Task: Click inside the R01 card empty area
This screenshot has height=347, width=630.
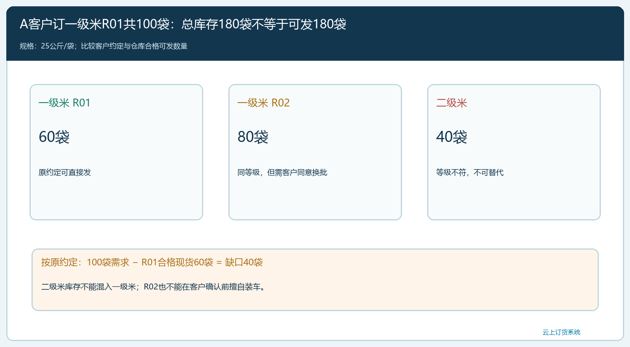Action: pyautogui.click(x=116, y=199)
